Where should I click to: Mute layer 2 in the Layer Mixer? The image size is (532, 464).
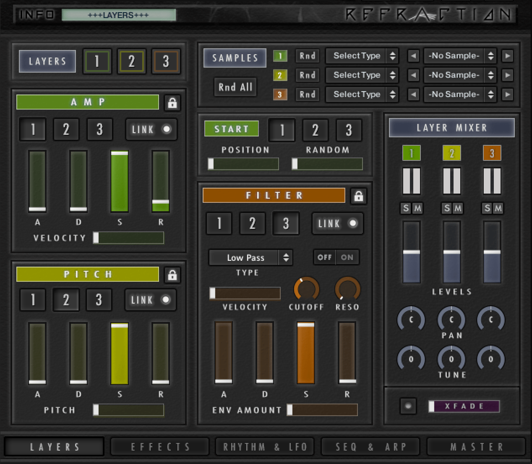(x=458, y=208)
